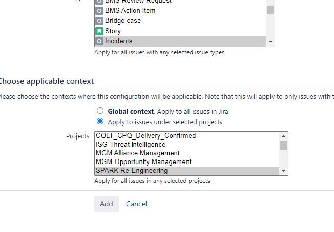Click the Projects list down arrow
The height and width of the screenshot is (232, 334).
283,171
